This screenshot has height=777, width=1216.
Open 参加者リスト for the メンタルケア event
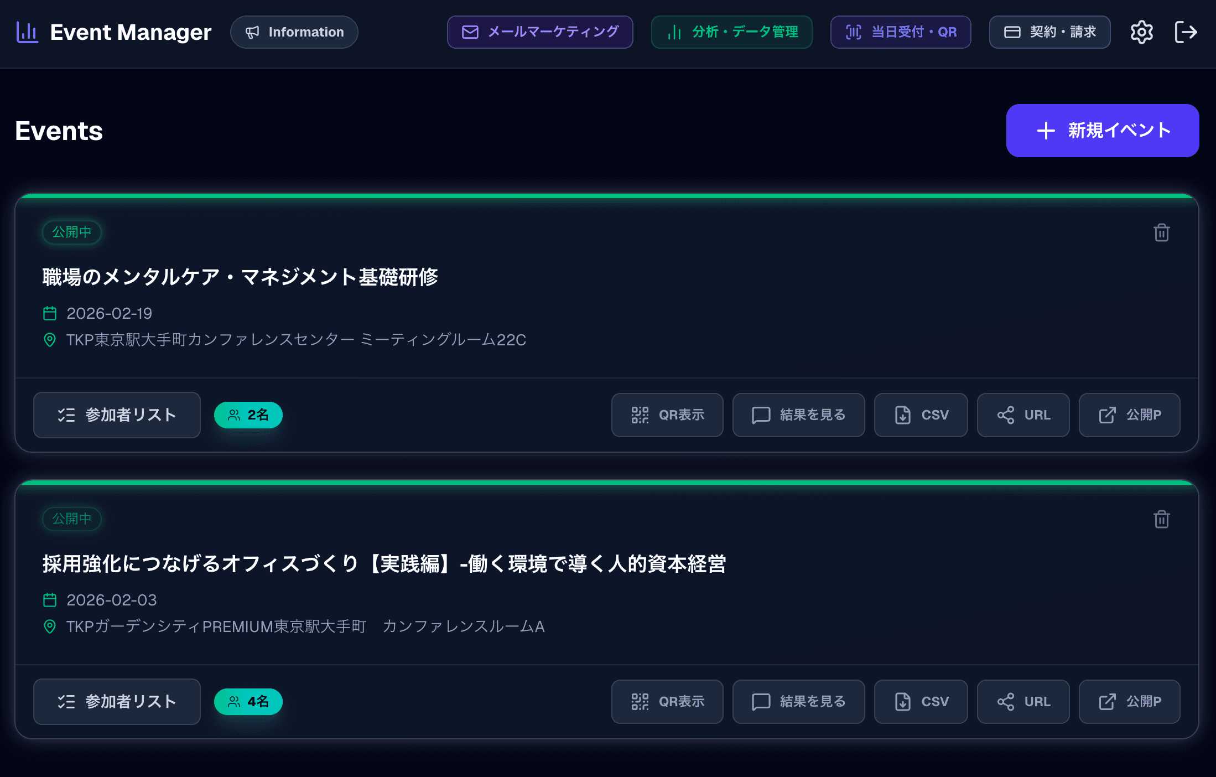click(x=117, y=415)
